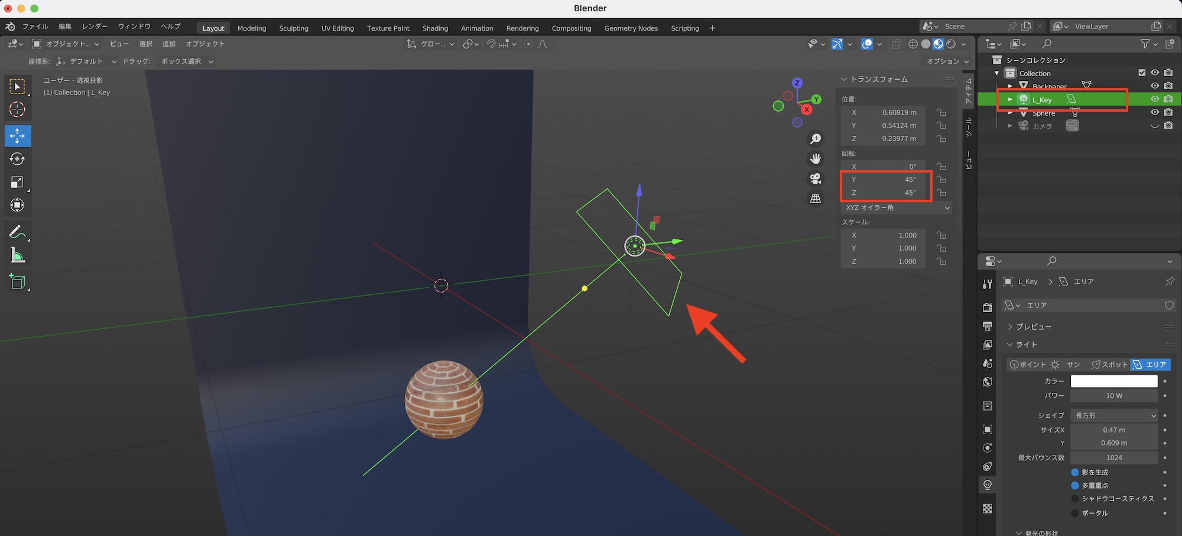1182x536 pixels.
Task: Uncheck the Collection exclude checkbox
Action: click(x=1142, y=73)
